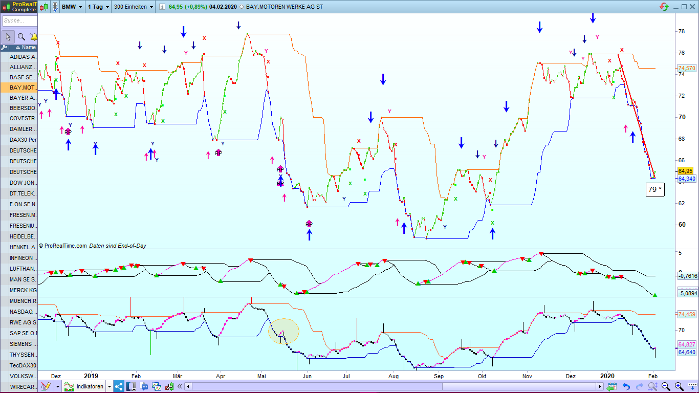Click the undo arrow icon

626,386
